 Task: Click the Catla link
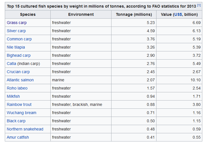point(12,64)
